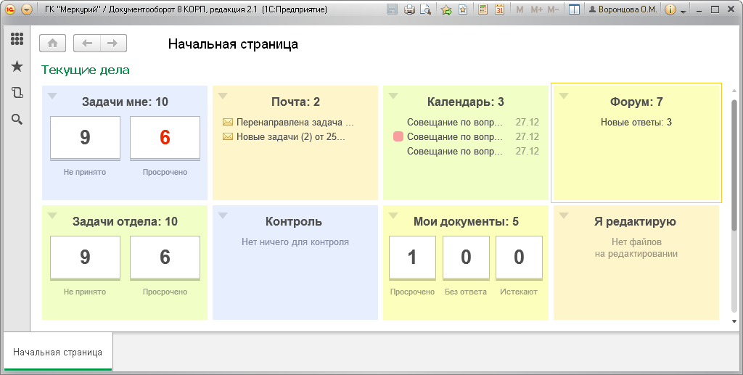
Task: Open Favorites star in left sidebar
Action: tap(17, 66)
